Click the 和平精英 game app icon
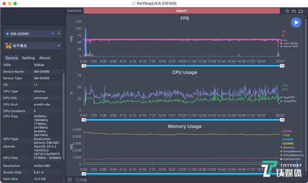 [8, 46]
